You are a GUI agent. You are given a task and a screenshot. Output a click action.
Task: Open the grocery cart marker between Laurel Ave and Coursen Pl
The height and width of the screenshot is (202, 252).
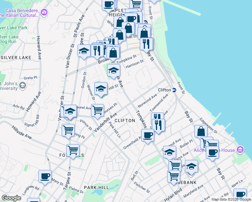[x=98, y=111]
